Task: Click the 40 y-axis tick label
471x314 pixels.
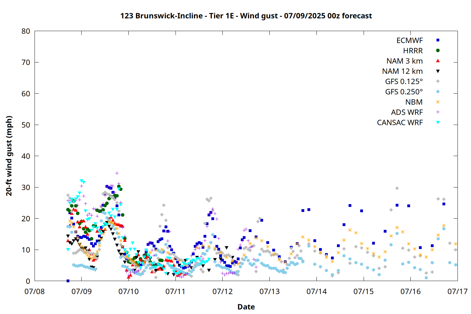Action: 26,156
